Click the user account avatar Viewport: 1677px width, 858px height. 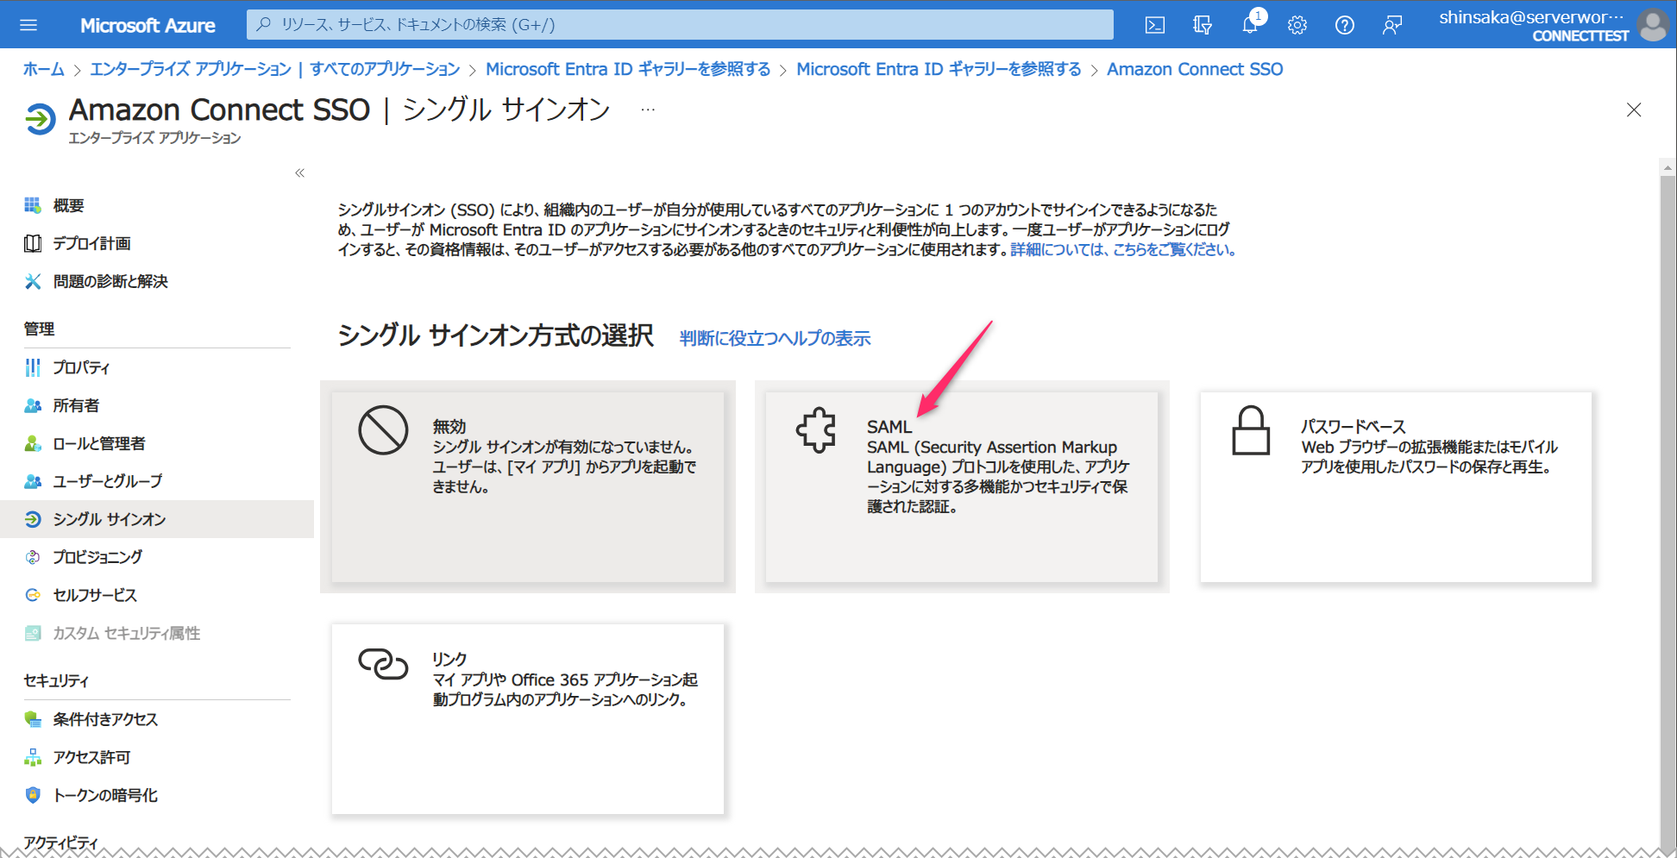click(1653, 25)
